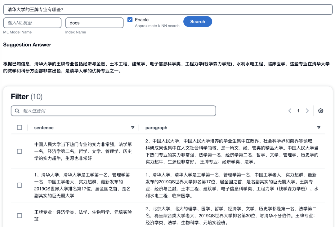Image resolution: width=335 pixels, height=227 pixels.
Task: Click the magnifier icon in filter box
Action: click(x=17, y=111)
